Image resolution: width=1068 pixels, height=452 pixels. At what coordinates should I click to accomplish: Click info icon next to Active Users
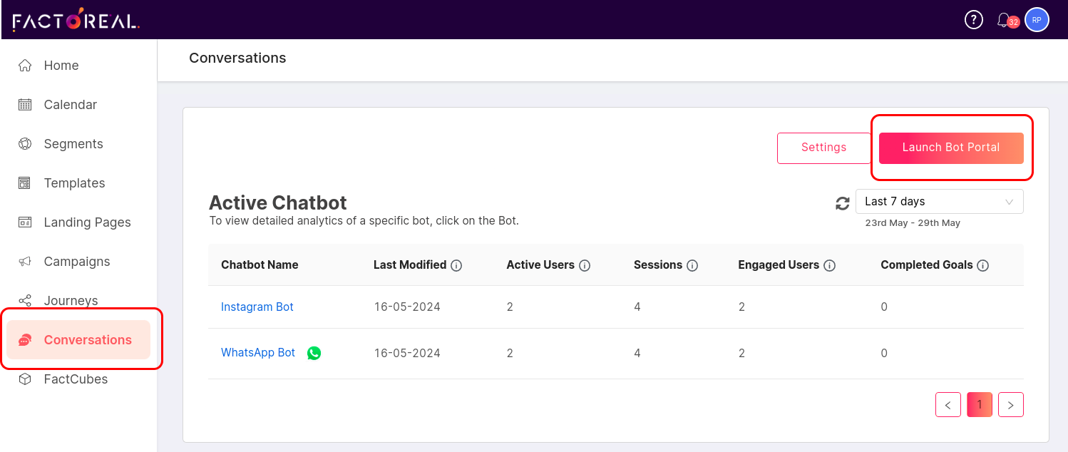coord(585,265)
